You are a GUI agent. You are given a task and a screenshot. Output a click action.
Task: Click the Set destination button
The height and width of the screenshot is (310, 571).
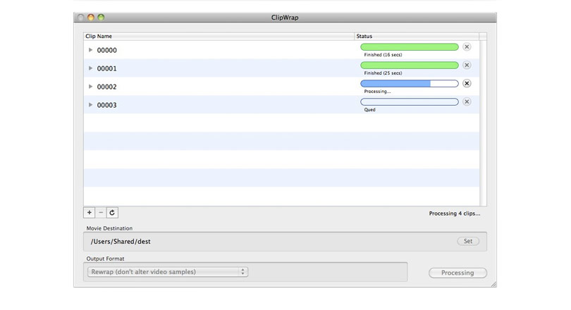[x=468, y=241]
